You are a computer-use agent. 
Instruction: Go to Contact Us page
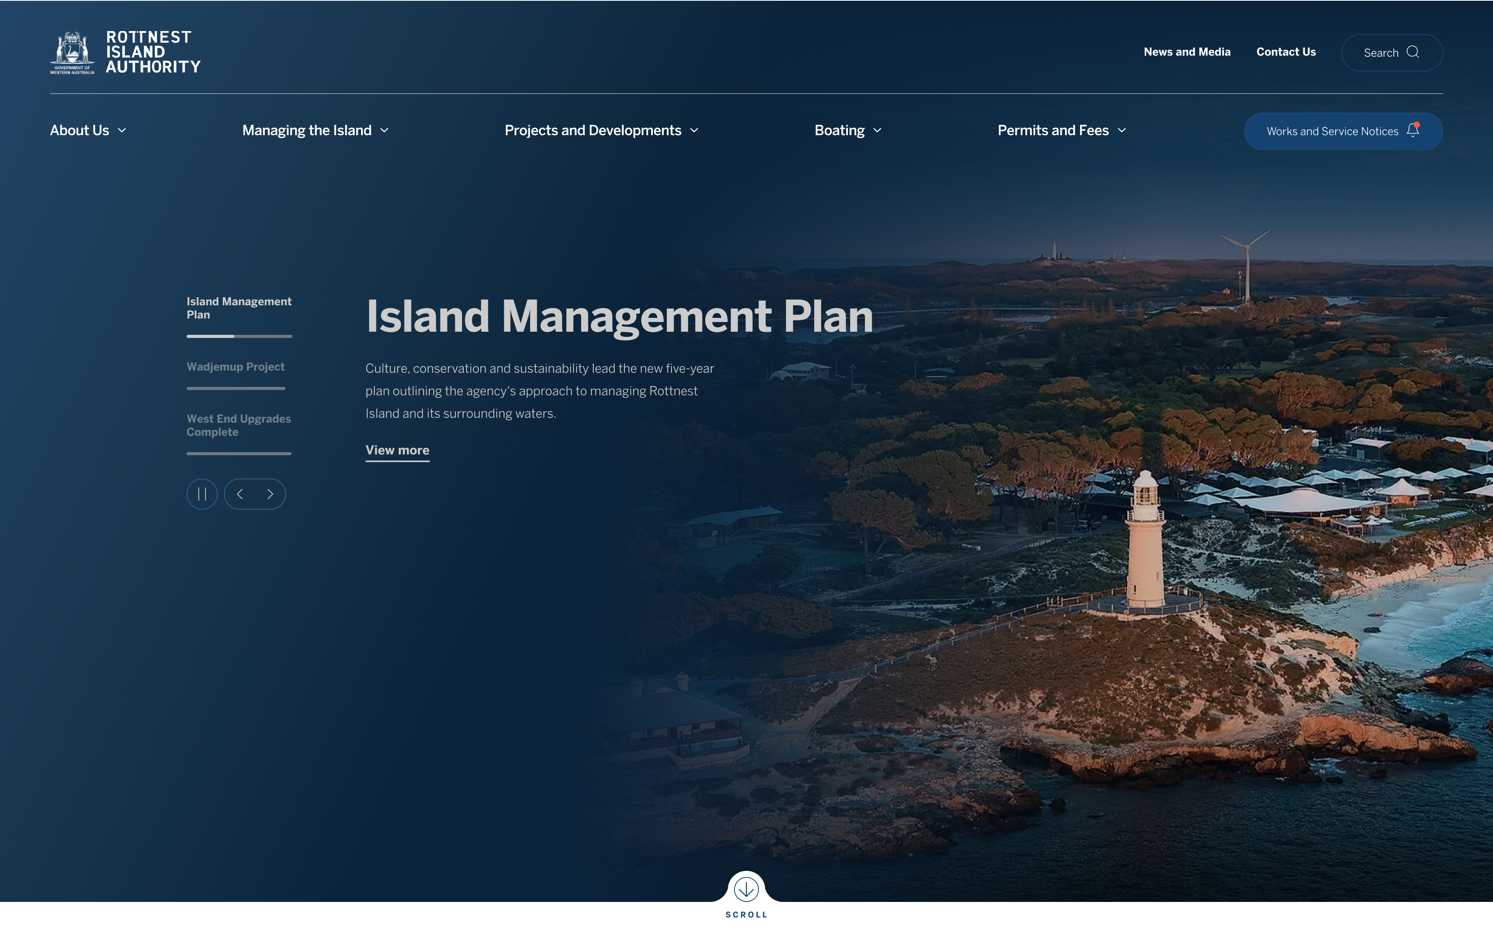click(x=1285, y=52)
